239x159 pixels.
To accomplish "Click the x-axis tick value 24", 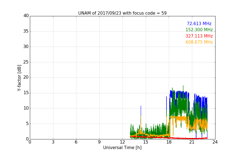I will pos(215,142).
